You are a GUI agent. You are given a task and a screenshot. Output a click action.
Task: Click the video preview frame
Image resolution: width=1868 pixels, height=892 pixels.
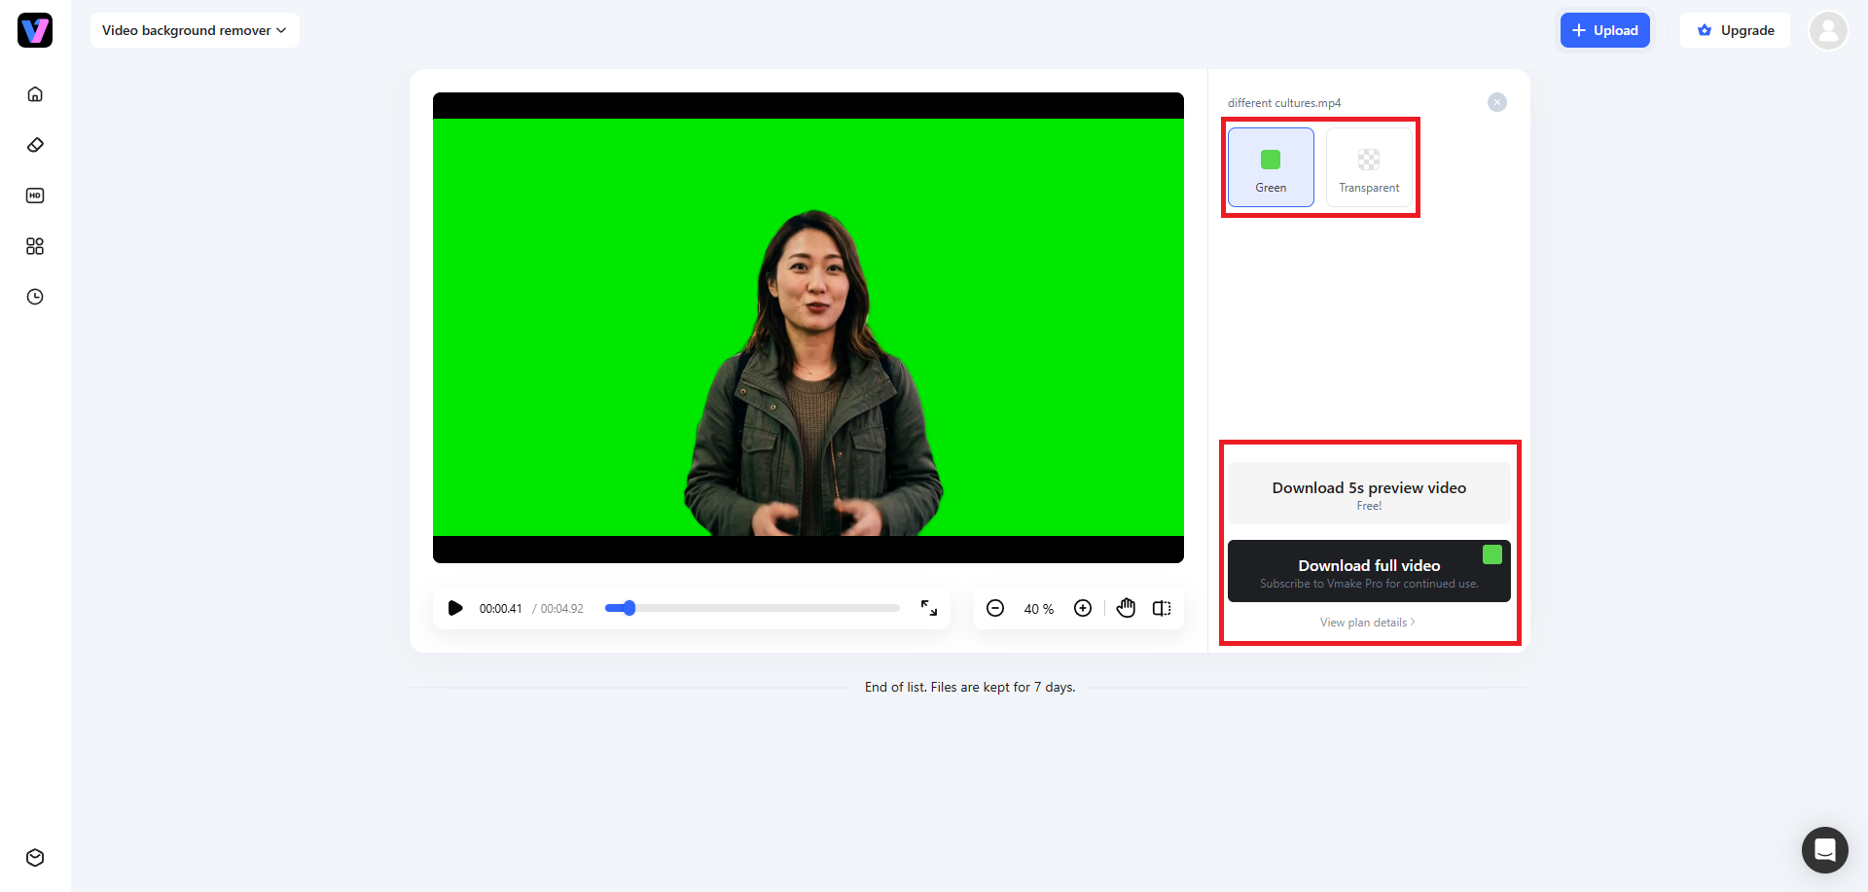tap(808, 328)
